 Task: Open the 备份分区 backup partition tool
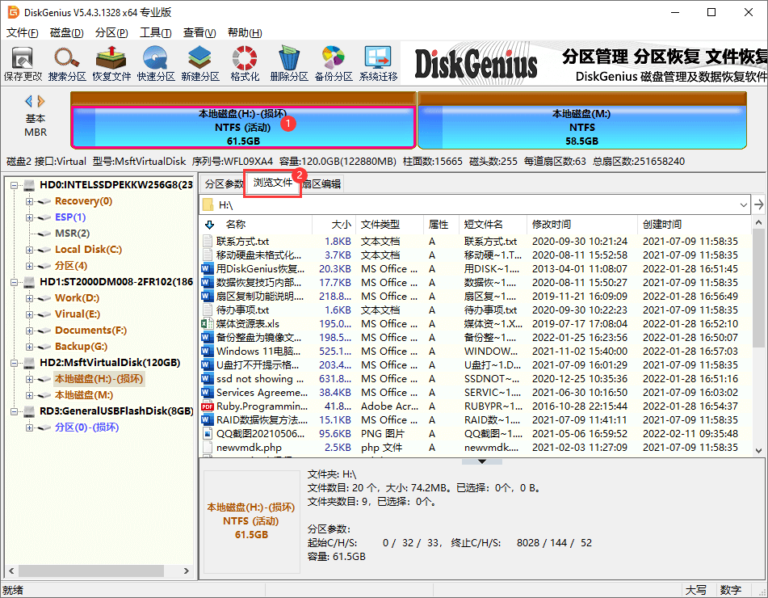334,63
